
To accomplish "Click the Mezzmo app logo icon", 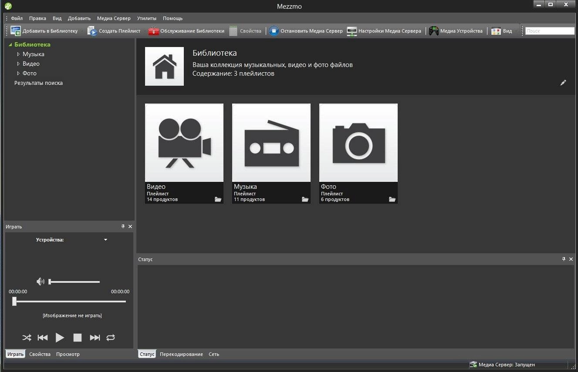I will point(8,6).
